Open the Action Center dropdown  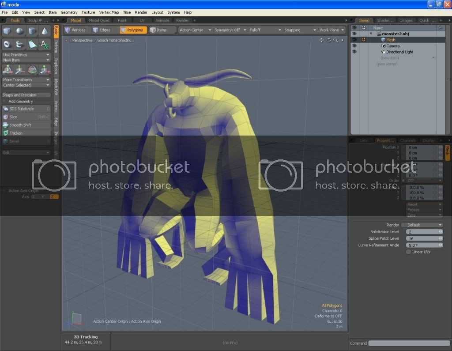[195, 30]
